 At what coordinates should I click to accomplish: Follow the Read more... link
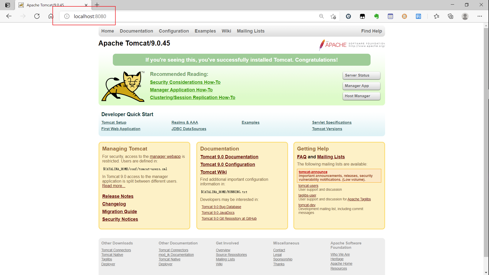coord(114,186)
